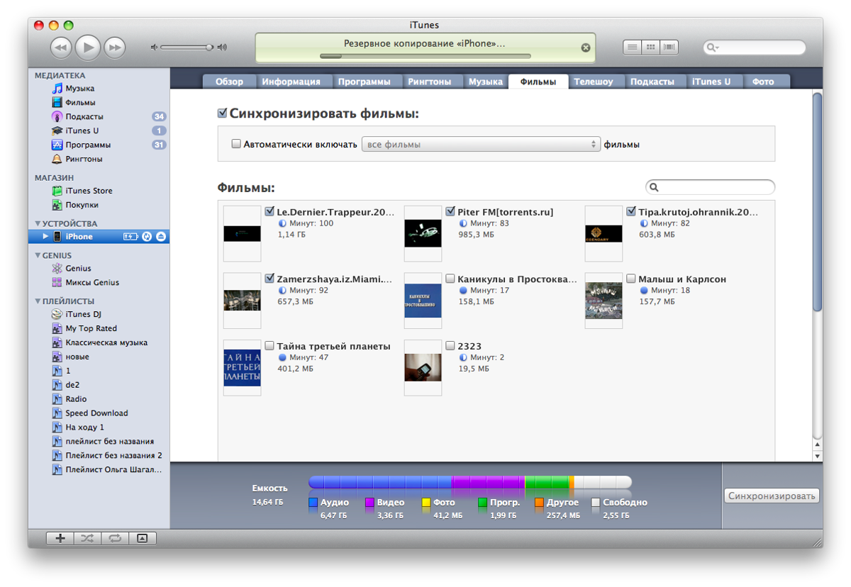Open the Обзор tab
Screen dimensions: 851x587
[229, 82]
